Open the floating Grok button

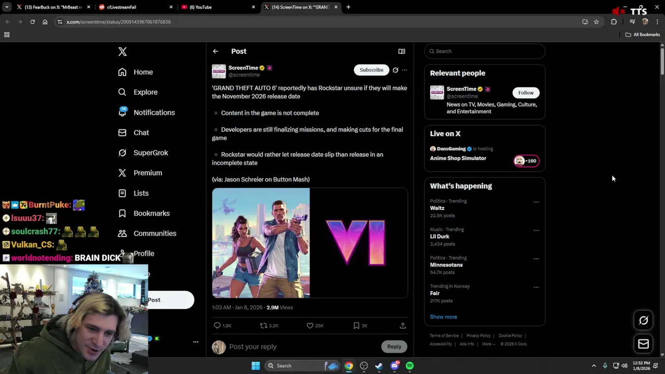(x=643, y=320)
